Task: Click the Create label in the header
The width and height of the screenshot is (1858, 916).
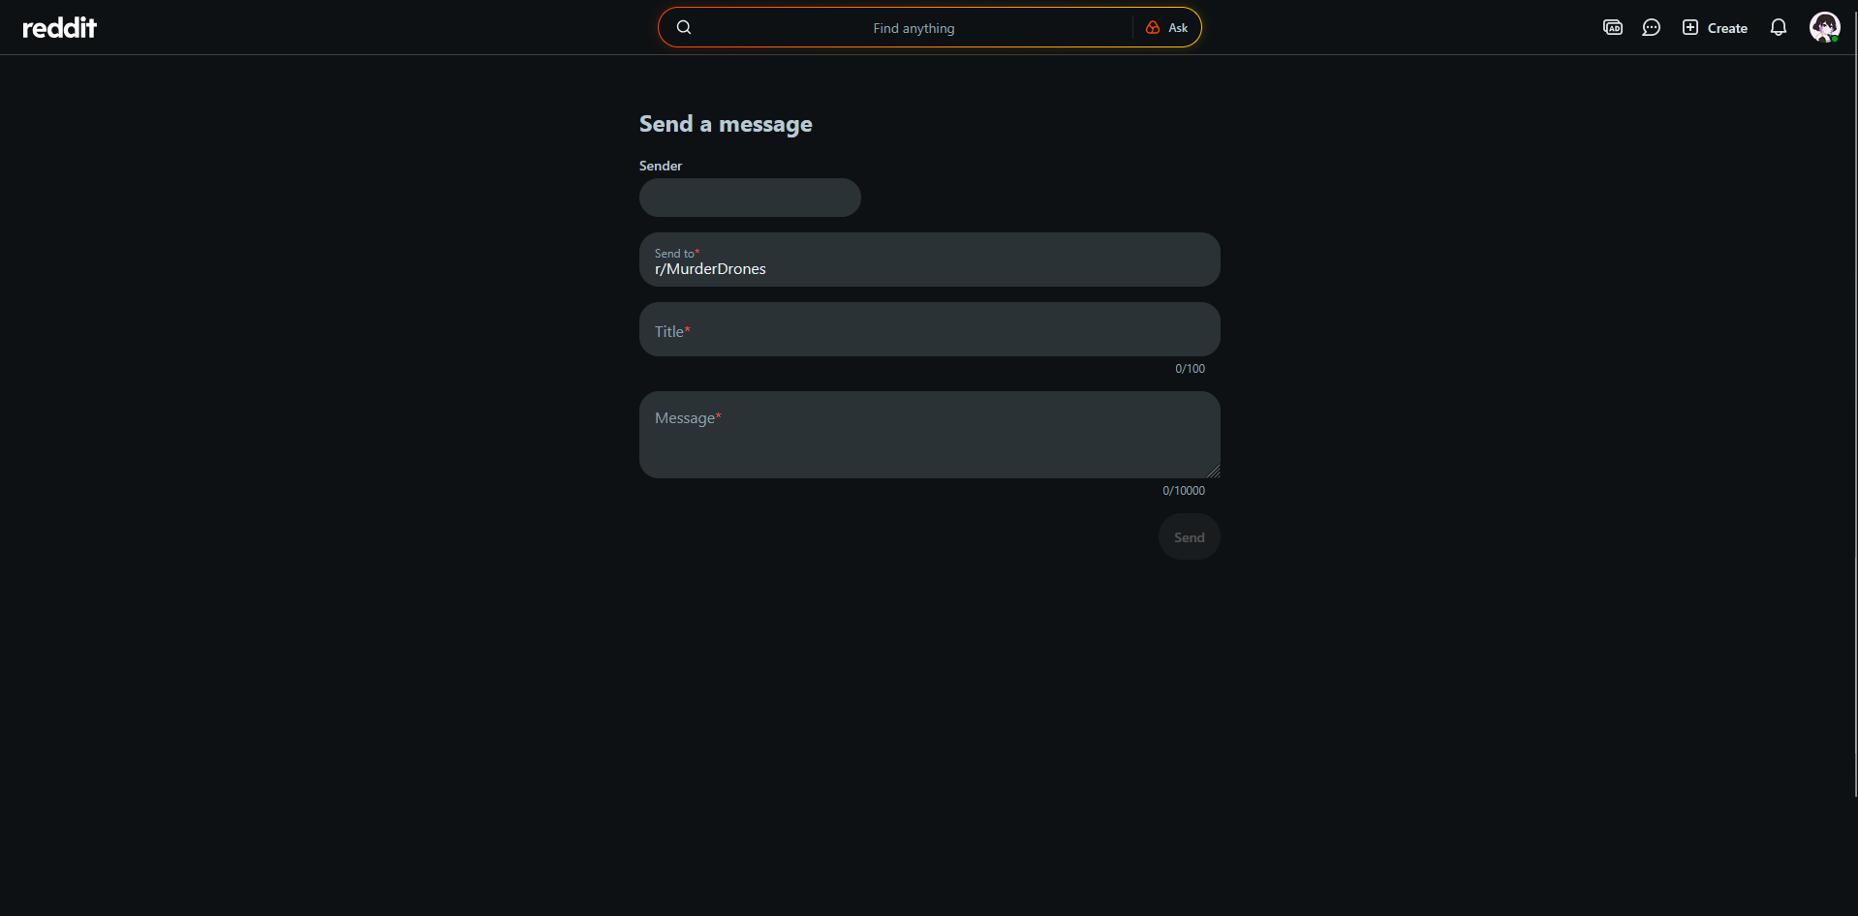Action: [x=1727, y=27]
